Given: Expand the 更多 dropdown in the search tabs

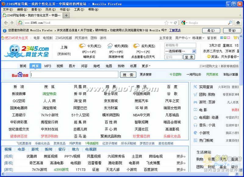Looking at the screenshot, I should (146, 66).
